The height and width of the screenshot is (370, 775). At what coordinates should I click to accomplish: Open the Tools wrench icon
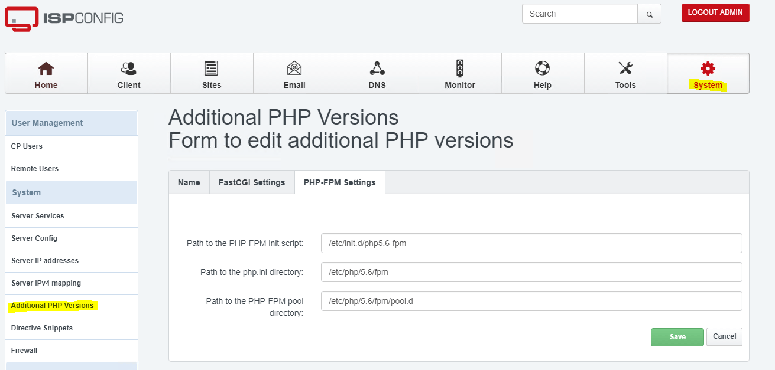tap(625, 68)
